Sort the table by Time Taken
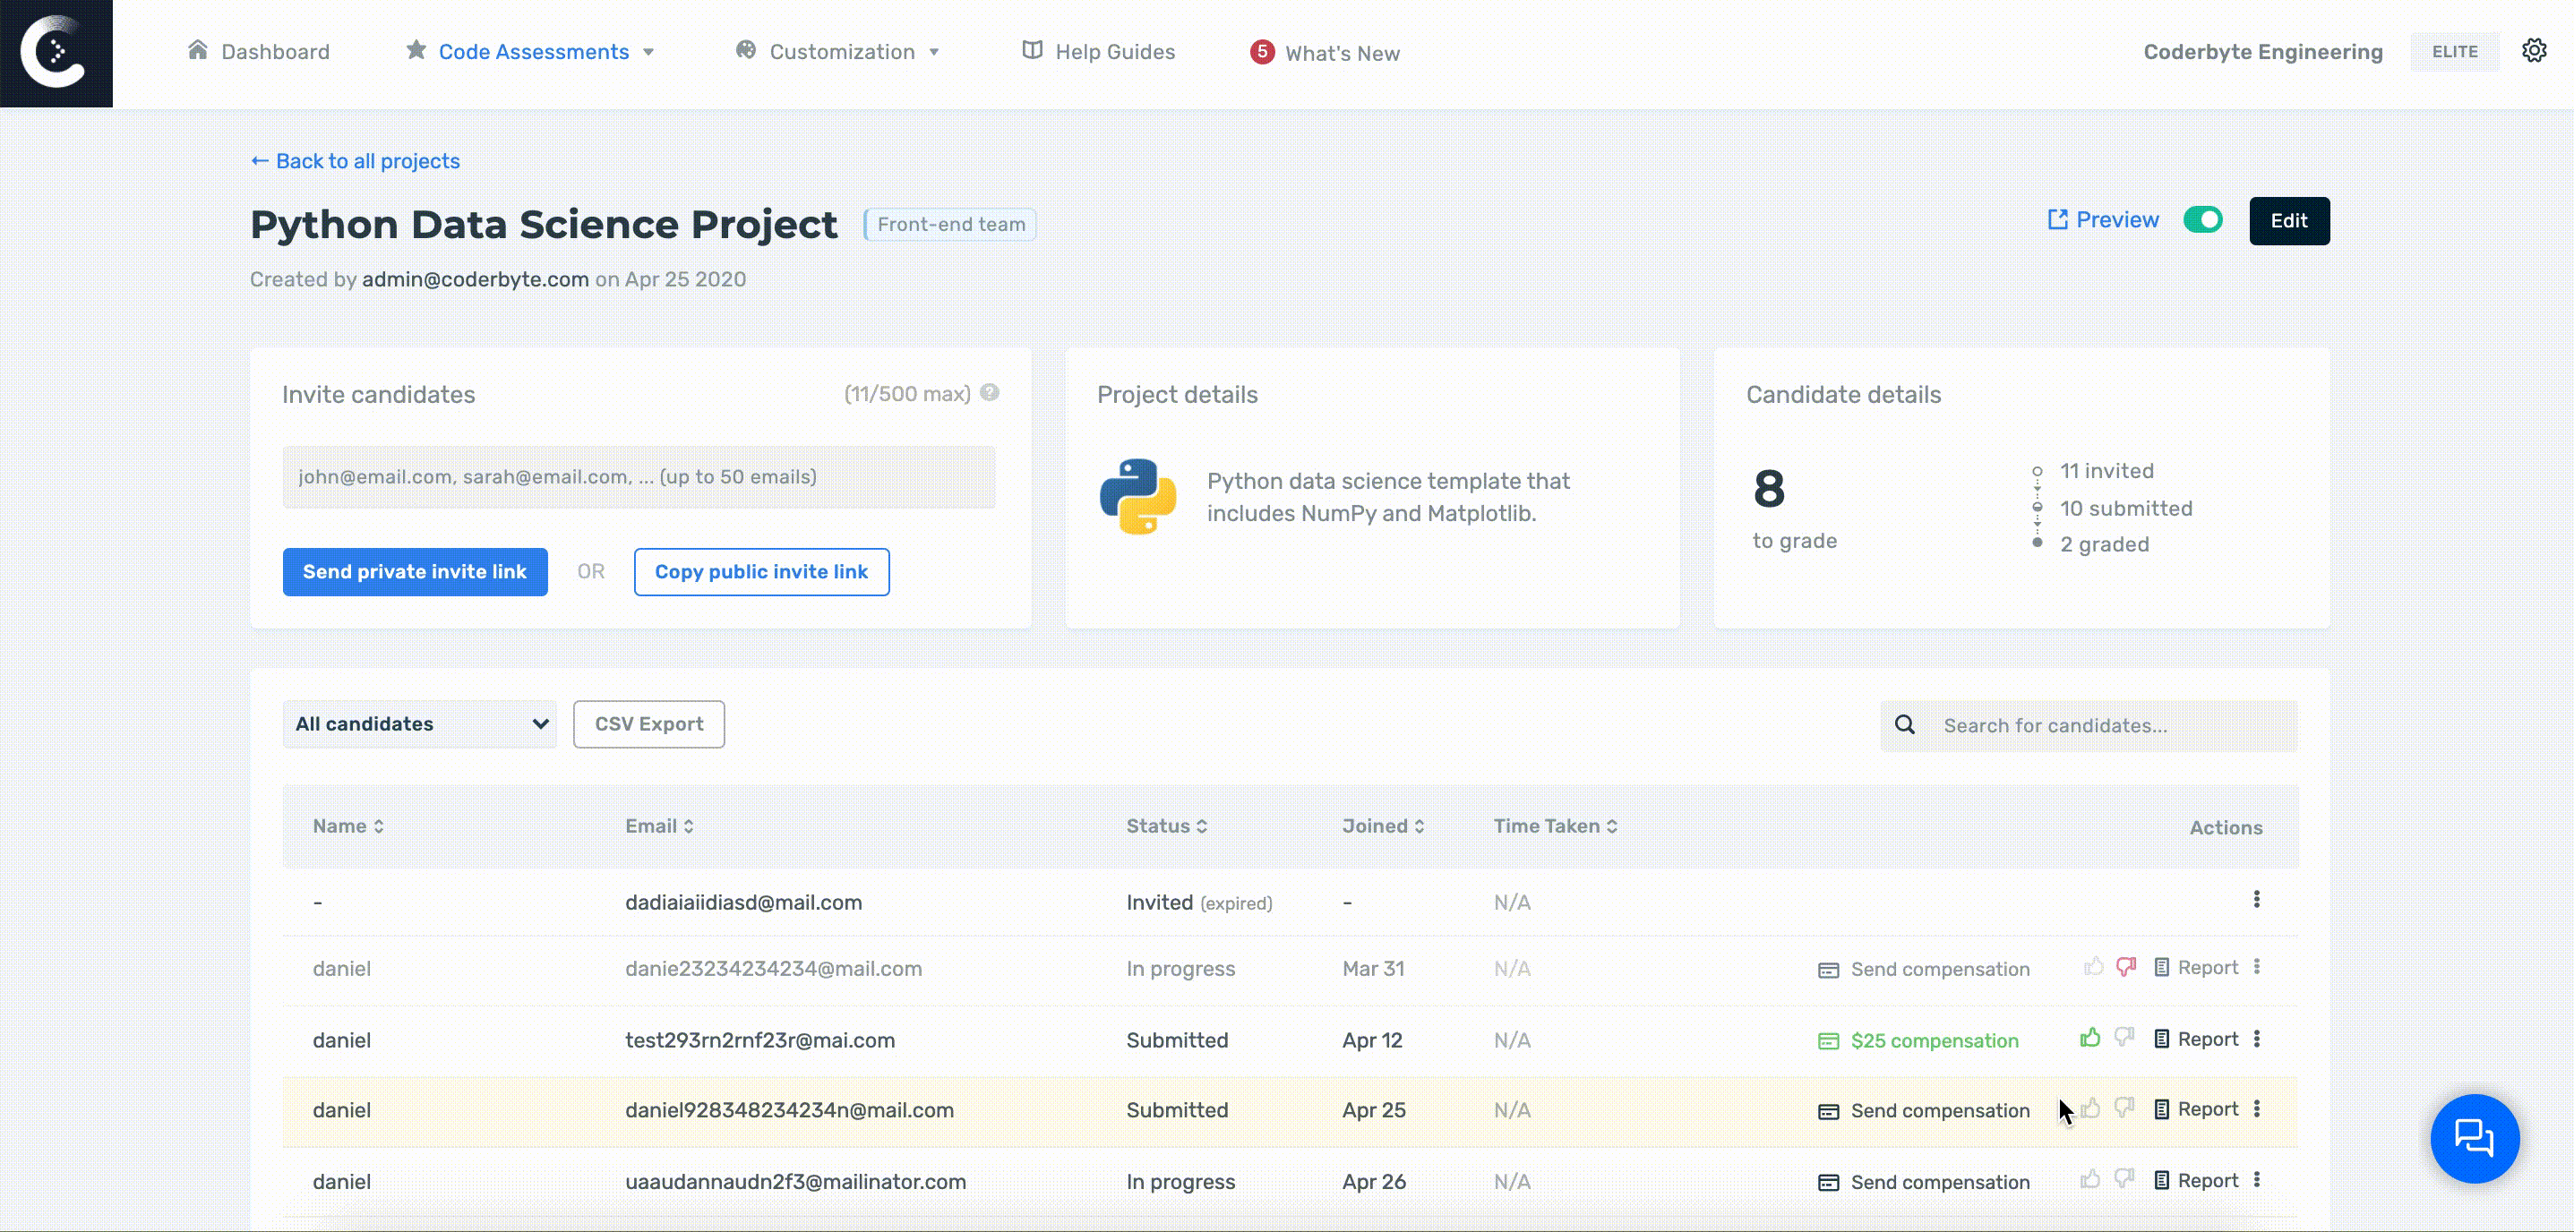 [x=1556, y=826]
